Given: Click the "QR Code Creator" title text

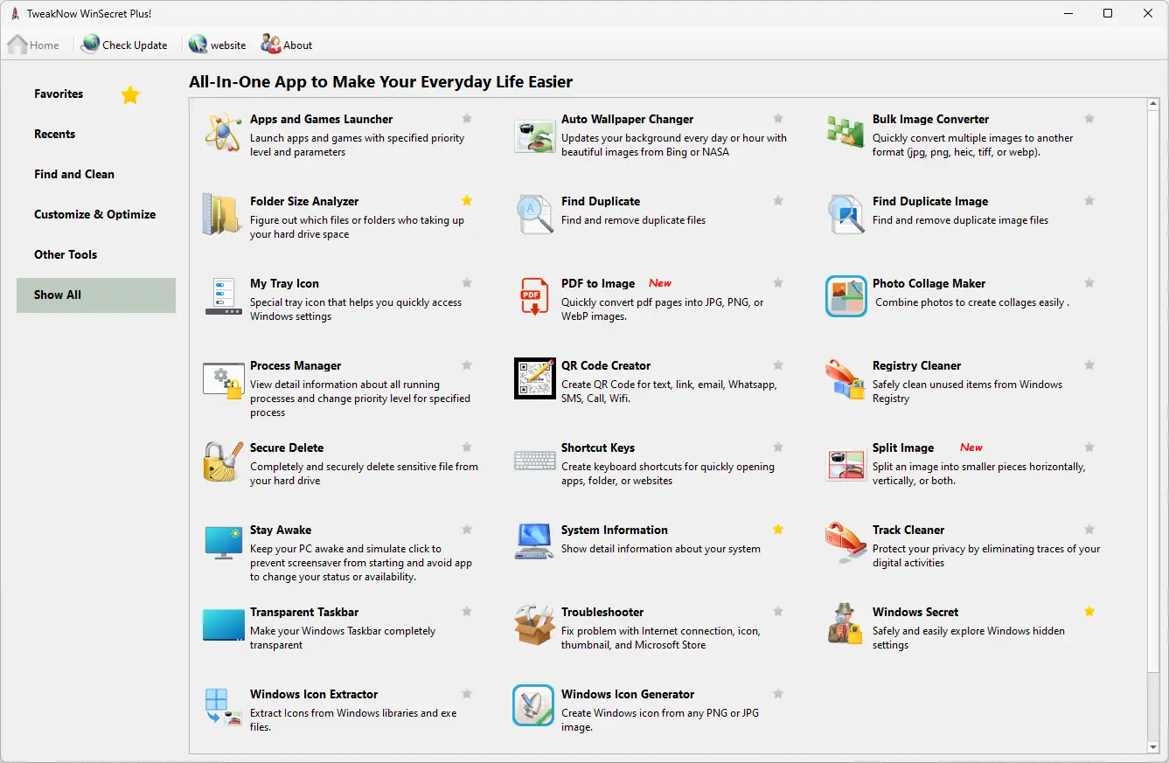Looking at the screenshot, I should click(x=606, y=366).
